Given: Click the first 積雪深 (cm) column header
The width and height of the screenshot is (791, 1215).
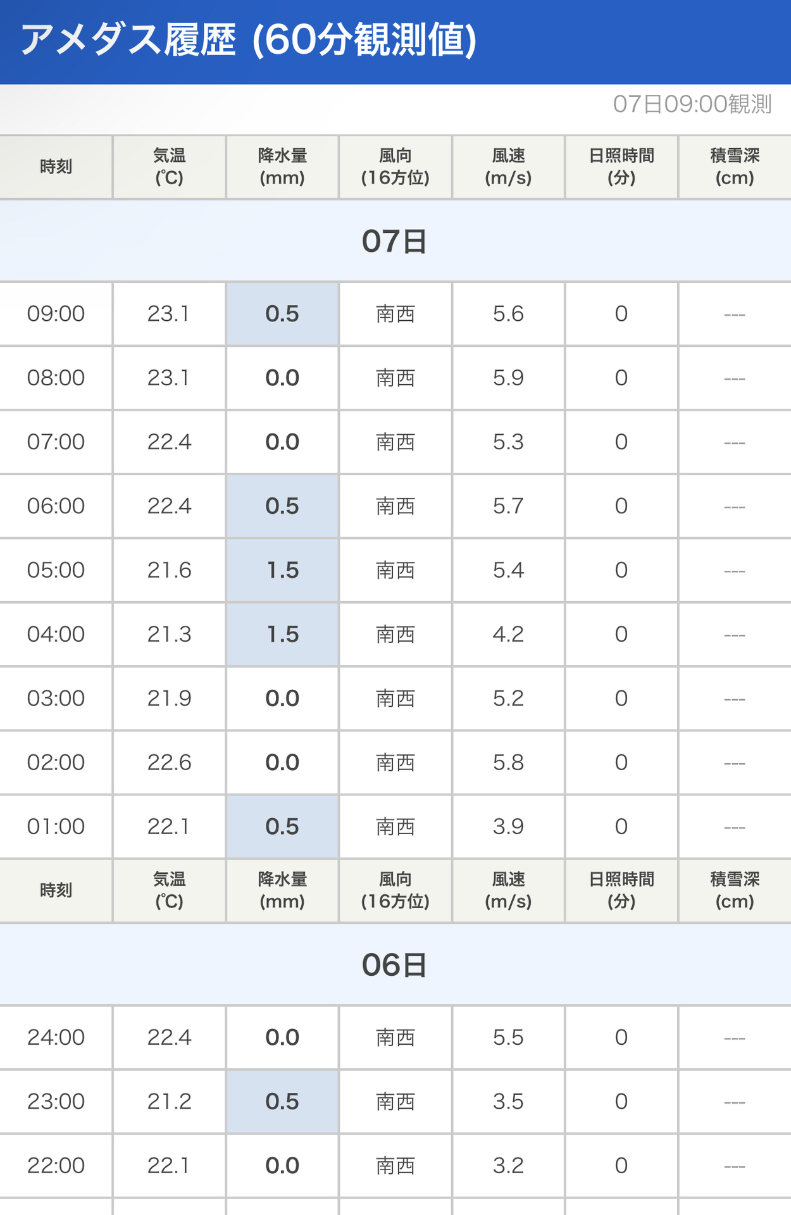Looking at the screenshot, I should pos(735,167).
